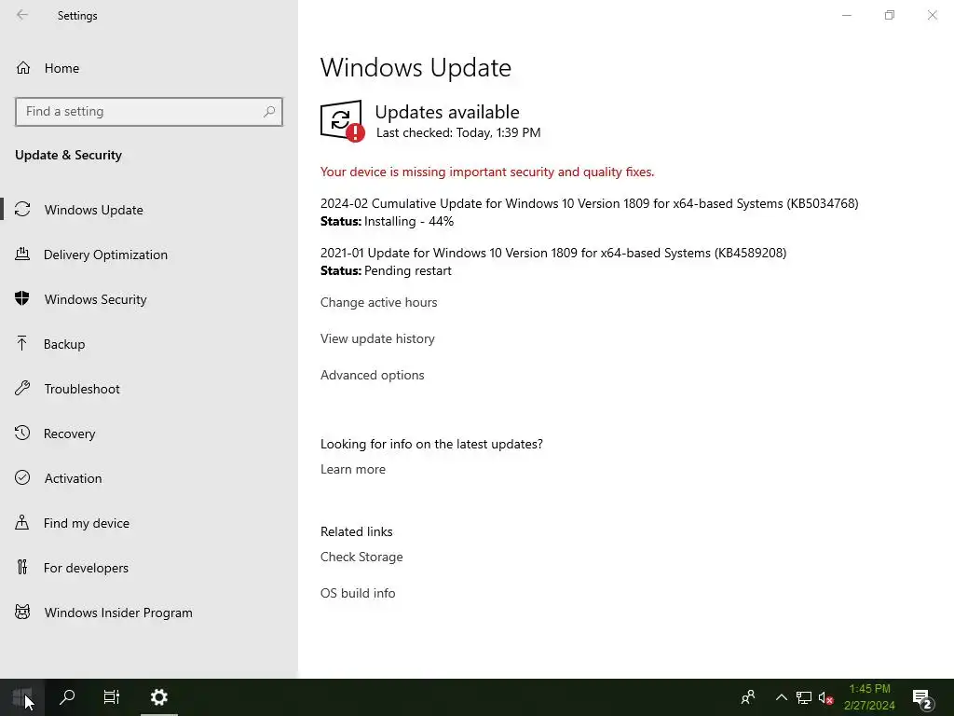Open OS build info link
This screenshot has width=954, height=716.
pyautogui.click(x=358, y=593)
